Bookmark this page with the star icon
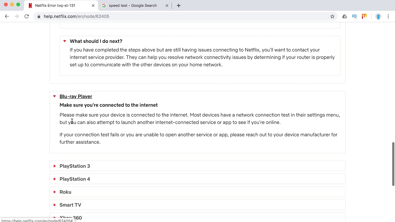 332,16
